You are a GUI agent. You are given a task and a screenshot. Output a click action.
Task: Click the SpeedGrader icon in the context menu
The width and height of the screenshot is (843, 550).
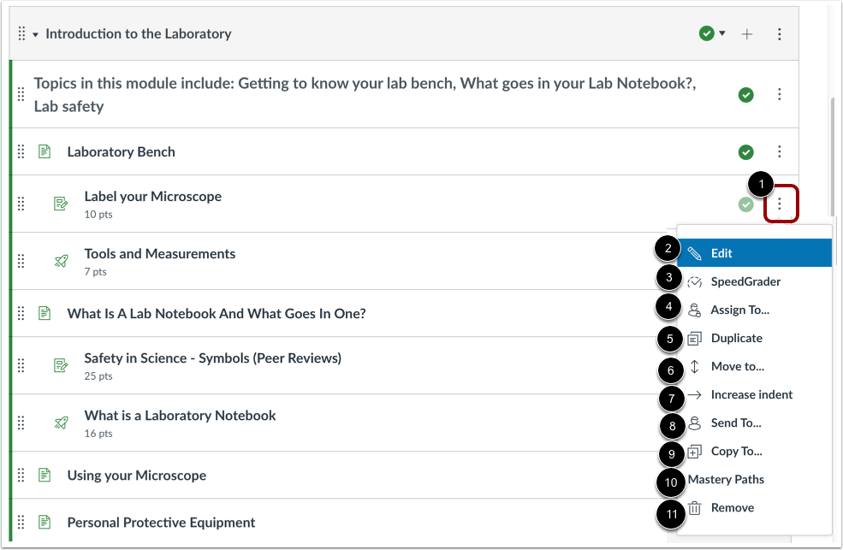click(x=695, y=281)
